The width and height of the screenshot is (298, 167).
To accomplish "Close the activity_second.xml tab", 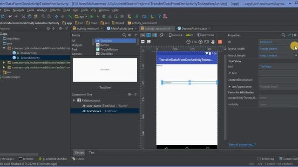I will 173,29.
